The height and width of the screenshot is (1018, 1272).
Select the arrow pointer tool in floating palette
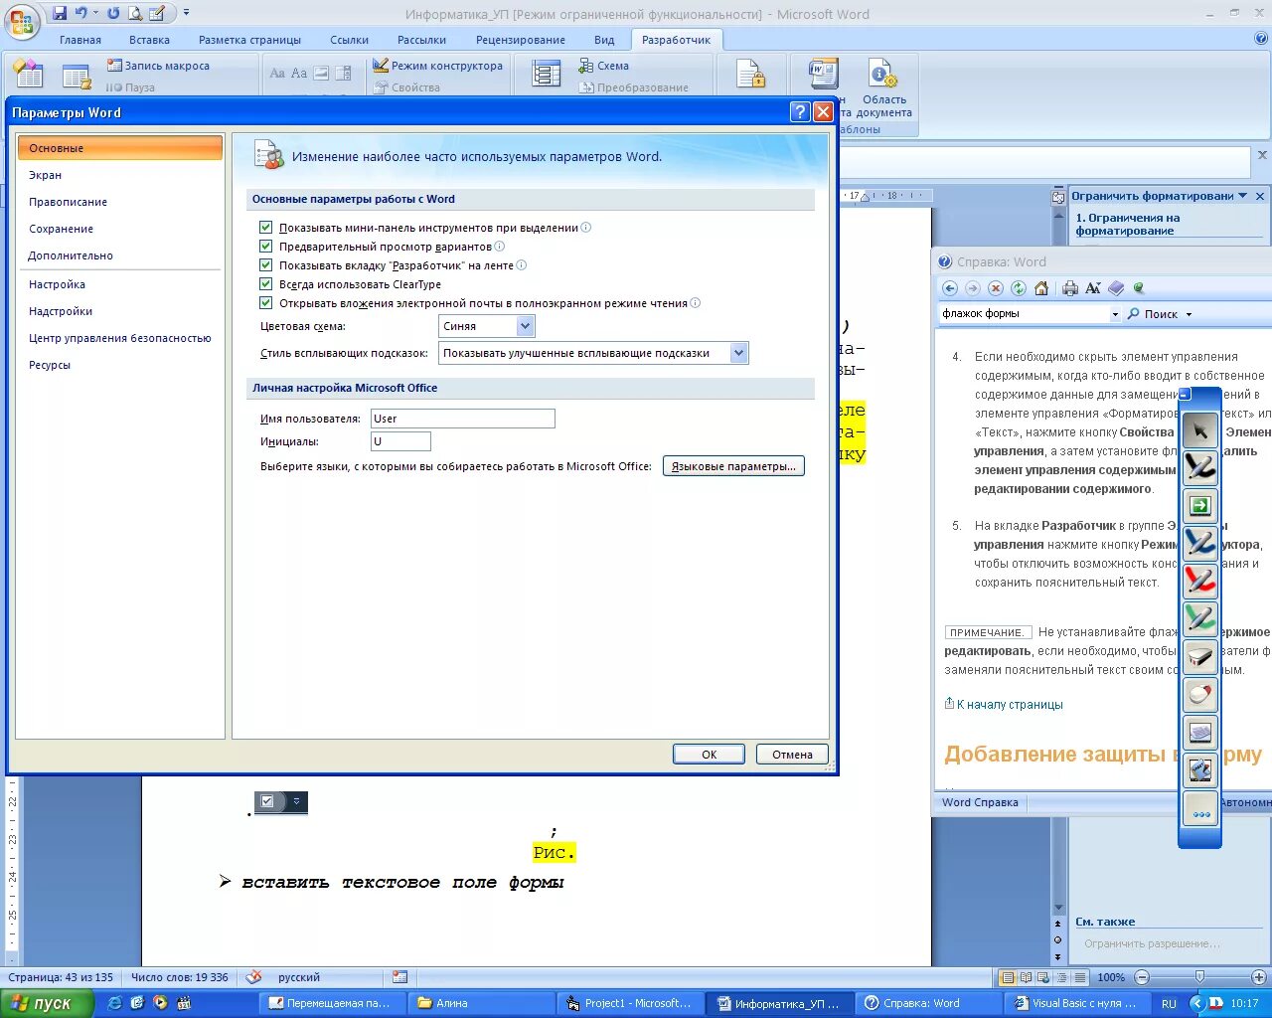(x=1200, y=430)
